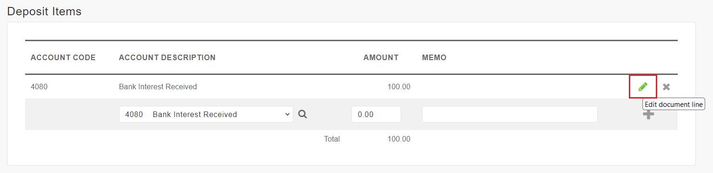Image resolution: width=713 pixels, height=173 pixels.
Task: Click the ACCOUNT CODE column header
Action: pos(63,58)
